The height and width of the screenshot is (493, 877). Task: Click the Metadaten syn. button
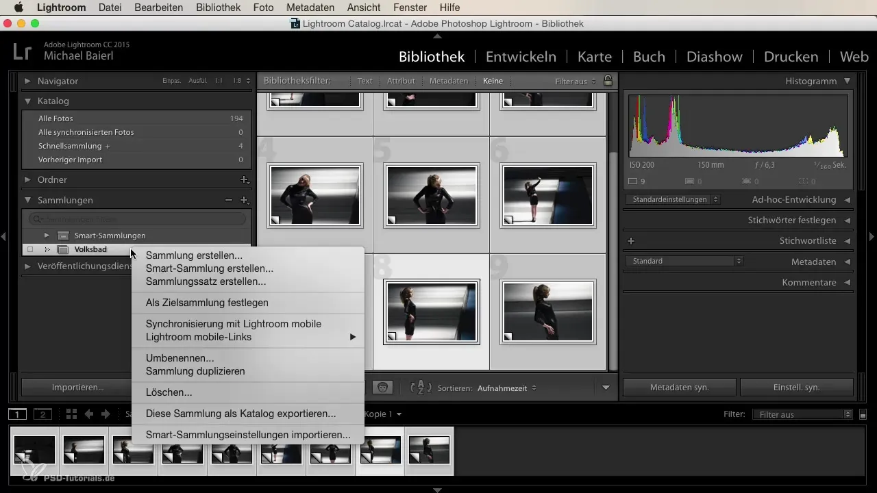pyautogui.click(x=680, y=388)
